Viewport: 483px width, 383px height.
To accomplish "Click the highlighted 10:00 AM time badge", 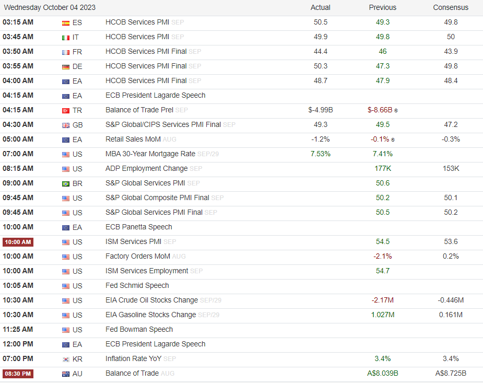I will [x=18, y=242].
